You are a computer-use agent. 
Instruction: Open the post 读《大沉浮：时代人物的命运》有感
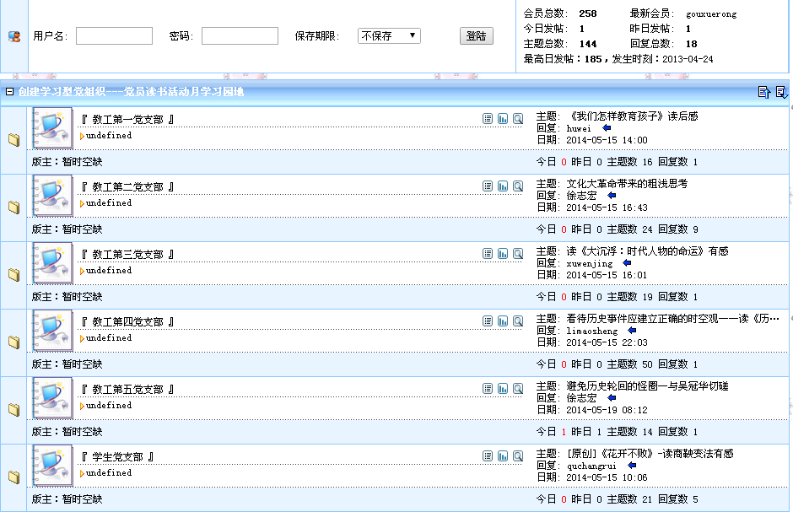[647, 251]
